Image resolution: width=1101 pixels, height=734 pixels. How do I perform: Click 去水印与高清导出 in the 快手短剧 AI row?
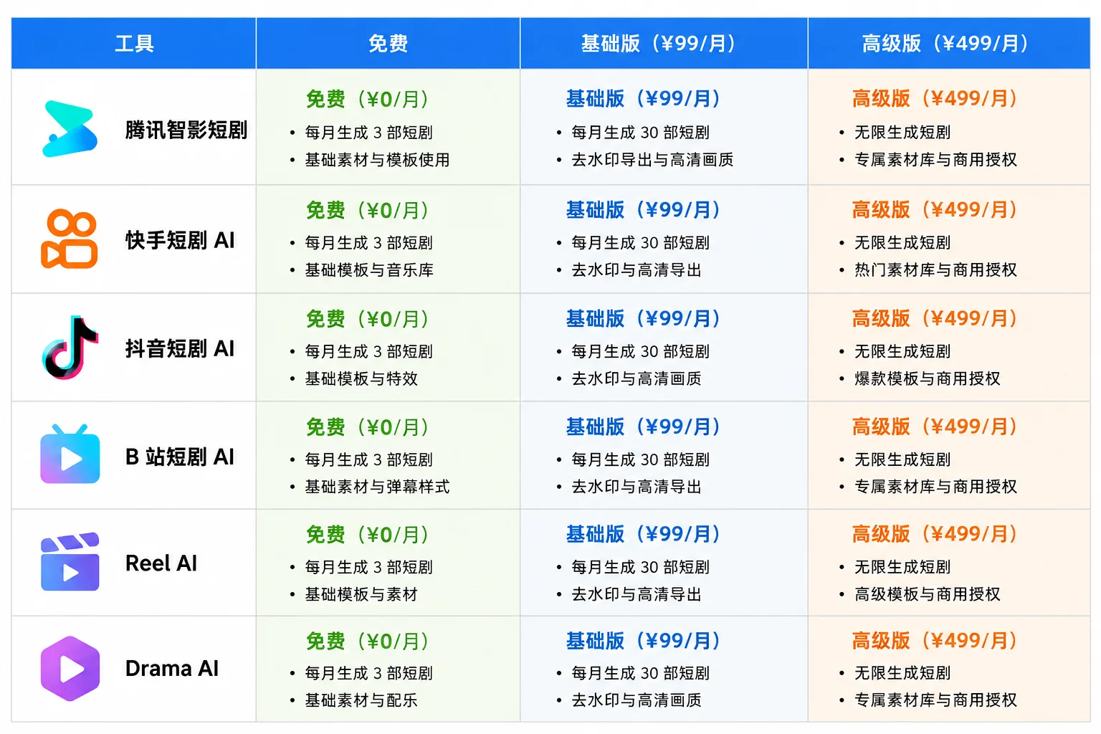coord(637,270)
